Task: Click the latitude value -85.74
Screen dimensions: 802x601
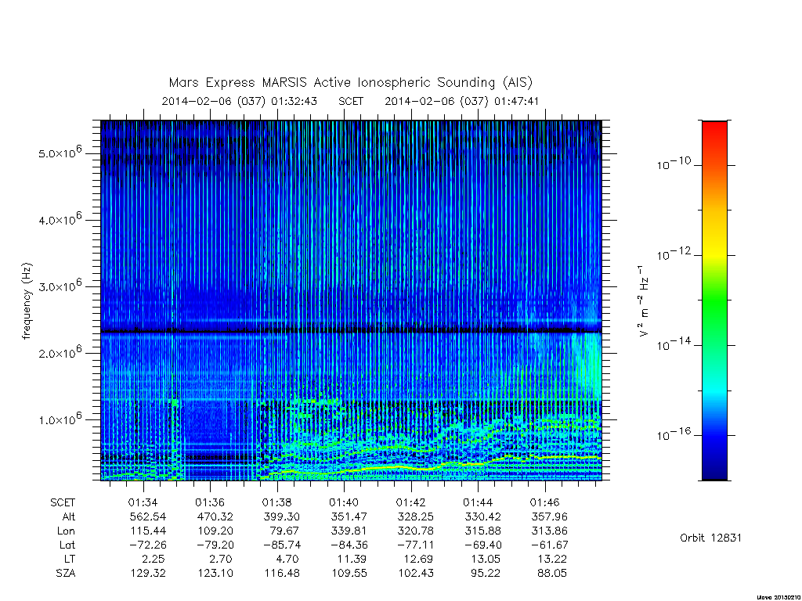Action: click(282, 545)
